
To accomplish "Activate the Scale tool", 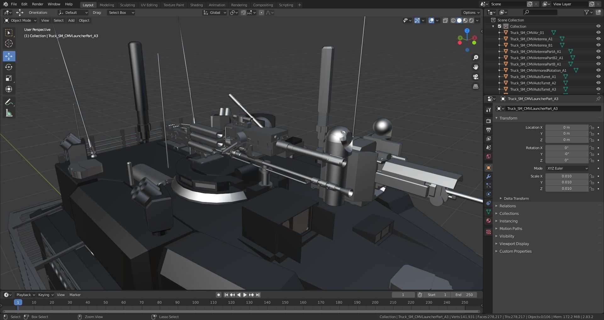I will (9, 78).
